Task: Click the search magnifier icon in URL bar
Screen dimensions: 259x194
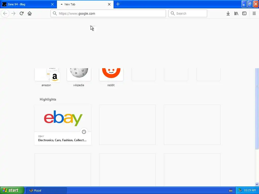Action: [x=55, y=13]
